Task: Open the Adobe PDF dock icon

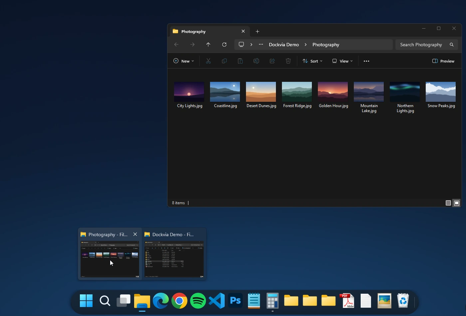Action: pos(347,301)
